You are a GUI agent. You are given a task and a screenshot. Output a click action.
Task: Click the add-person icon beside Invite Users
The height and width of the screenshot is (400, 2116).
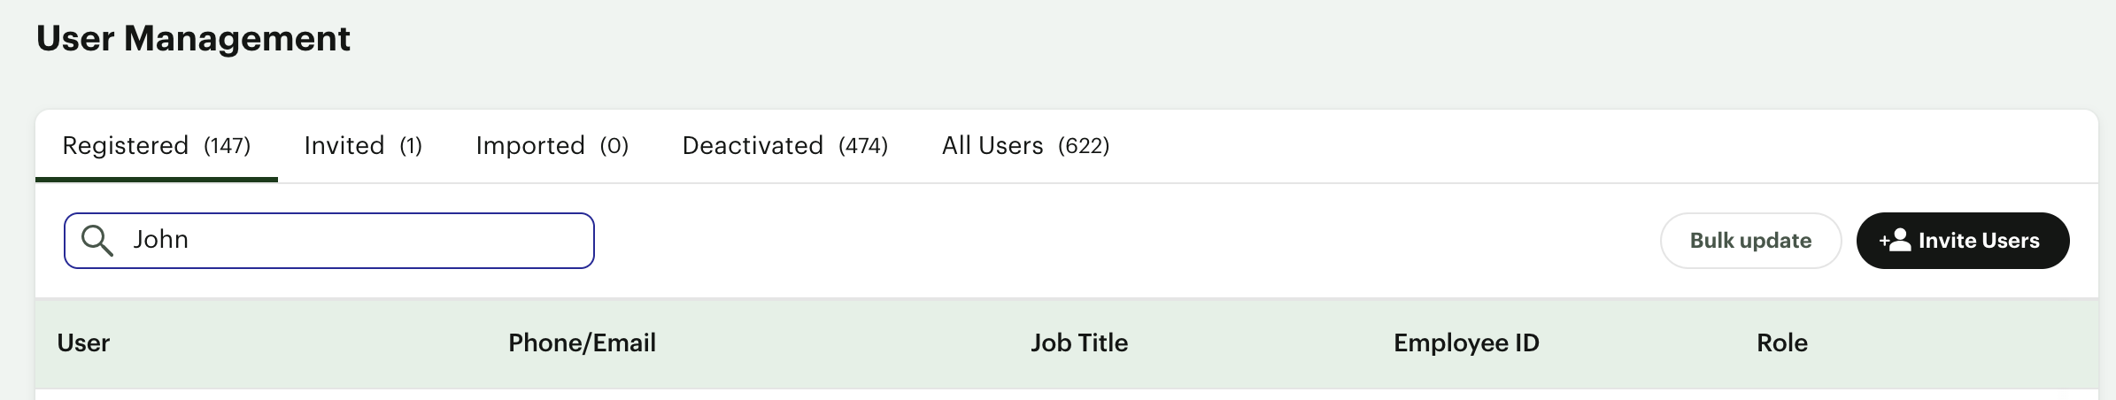click(x=1895, y=241)
